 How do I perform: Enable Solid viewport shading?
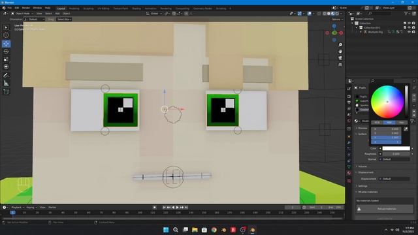click(x=329, y=13)
